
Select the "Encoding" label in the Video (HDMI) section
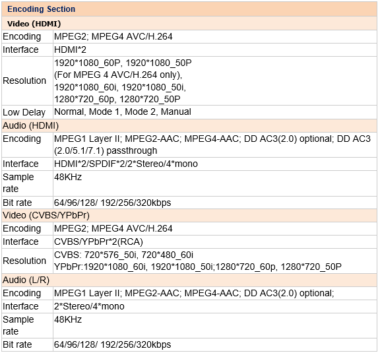click(x=22, y=37)
